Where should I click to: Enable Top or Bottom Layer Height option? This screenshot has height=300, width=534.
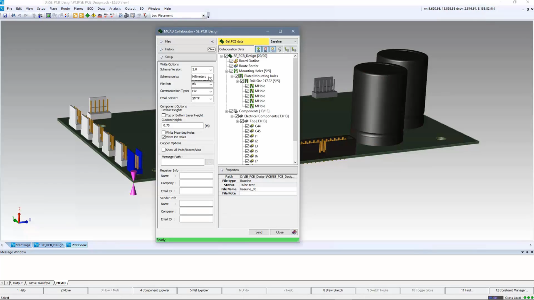pos(164,115)
